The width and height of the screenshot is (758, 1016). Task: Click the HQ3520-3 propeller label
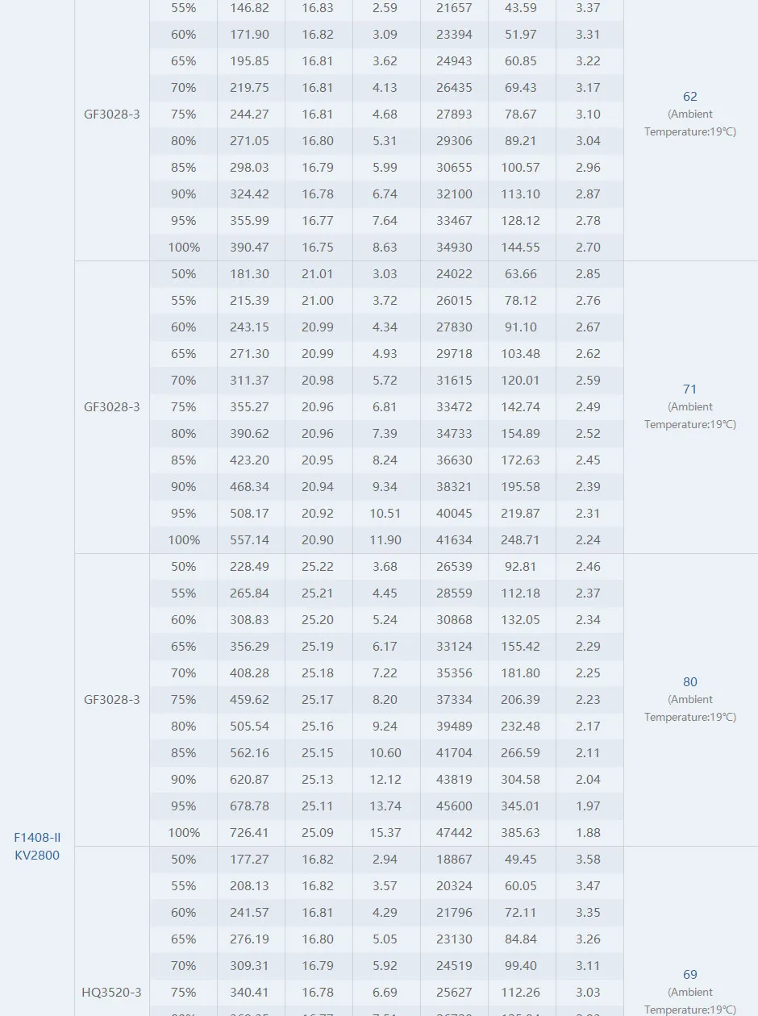point(111,992)
